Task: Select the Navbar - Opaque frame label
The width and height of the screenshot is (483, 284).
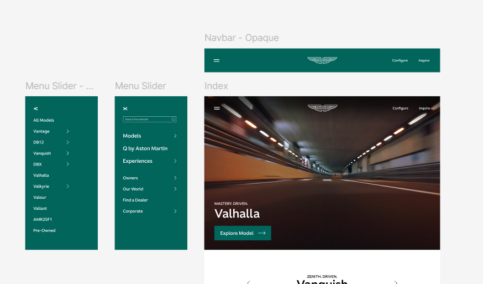Action: (242, 38)
